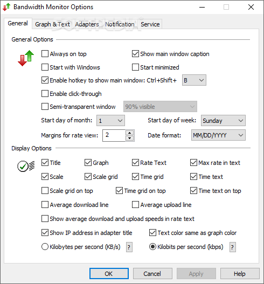The width and height of the screenshot is (264, 284).
Task: Switch to the Graph & Text tab
Action: pos(52,24)
